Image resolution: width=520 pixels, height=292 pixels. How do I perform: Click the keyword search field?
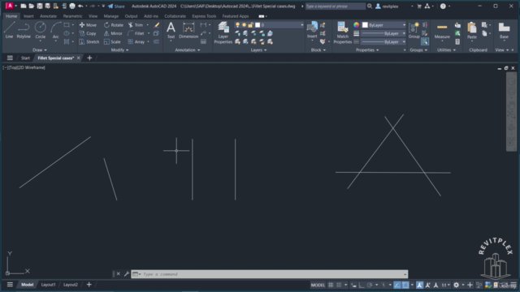336,6
